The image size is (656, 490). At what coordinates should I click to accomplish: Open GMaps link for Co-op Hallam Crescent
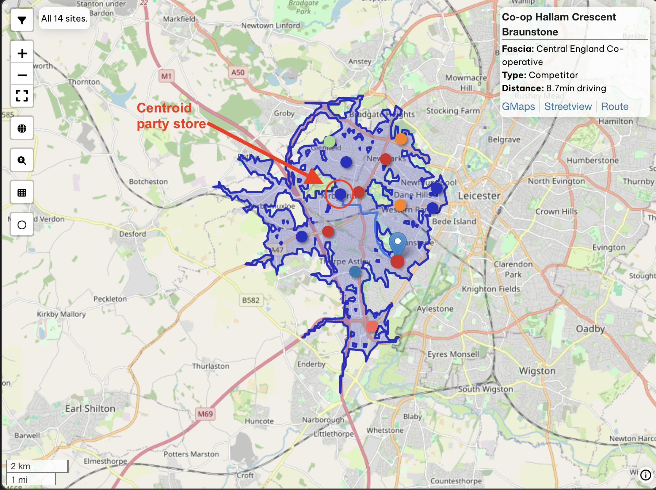pos(518,107)
